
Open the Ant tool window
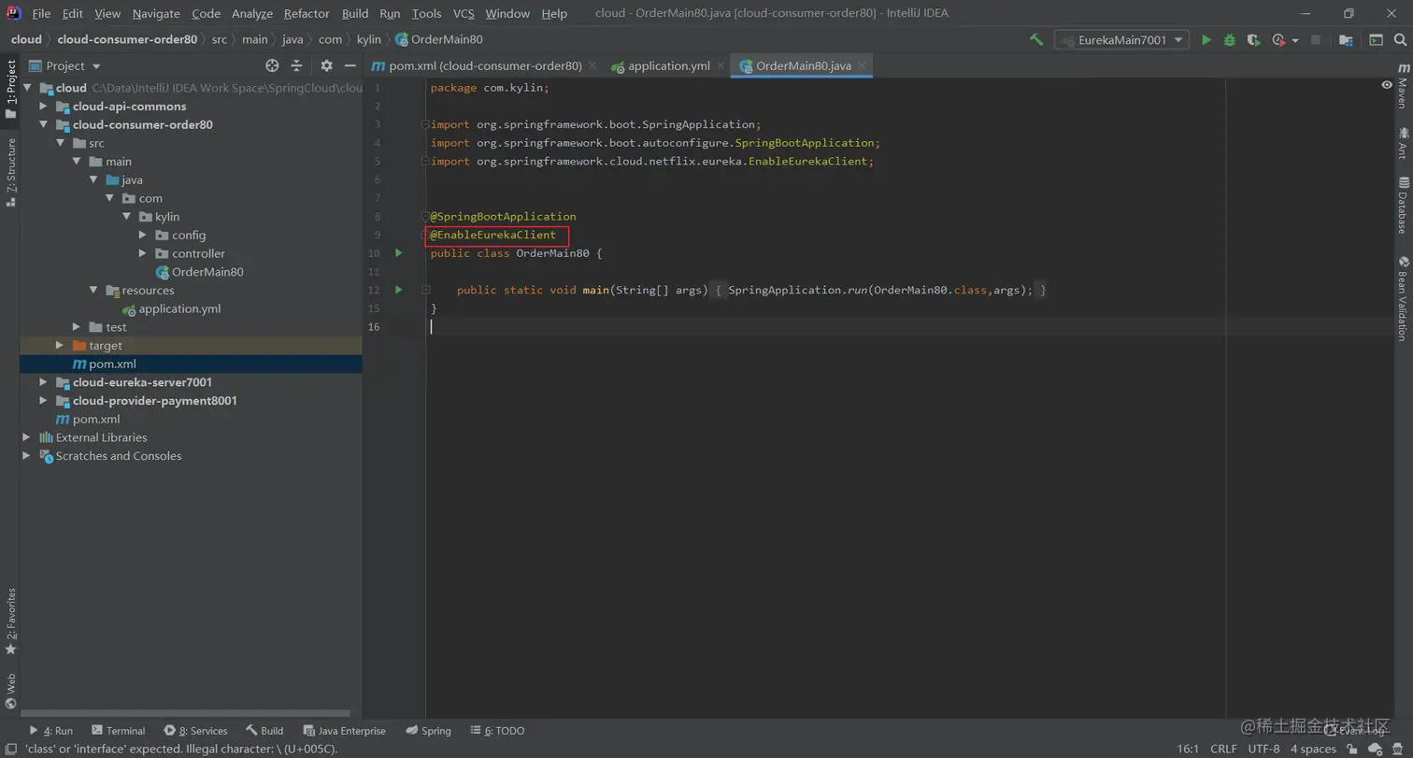(1402, 144)
